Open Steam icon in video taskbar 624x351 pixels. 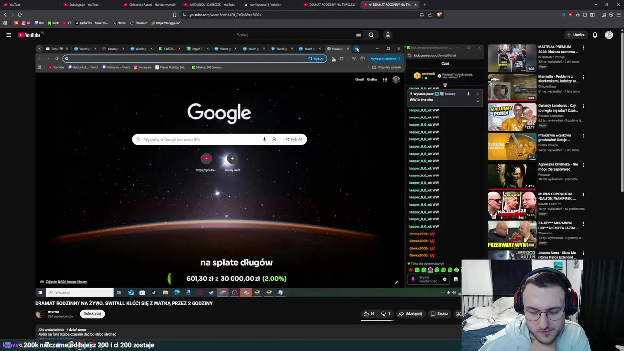[211, 292]
